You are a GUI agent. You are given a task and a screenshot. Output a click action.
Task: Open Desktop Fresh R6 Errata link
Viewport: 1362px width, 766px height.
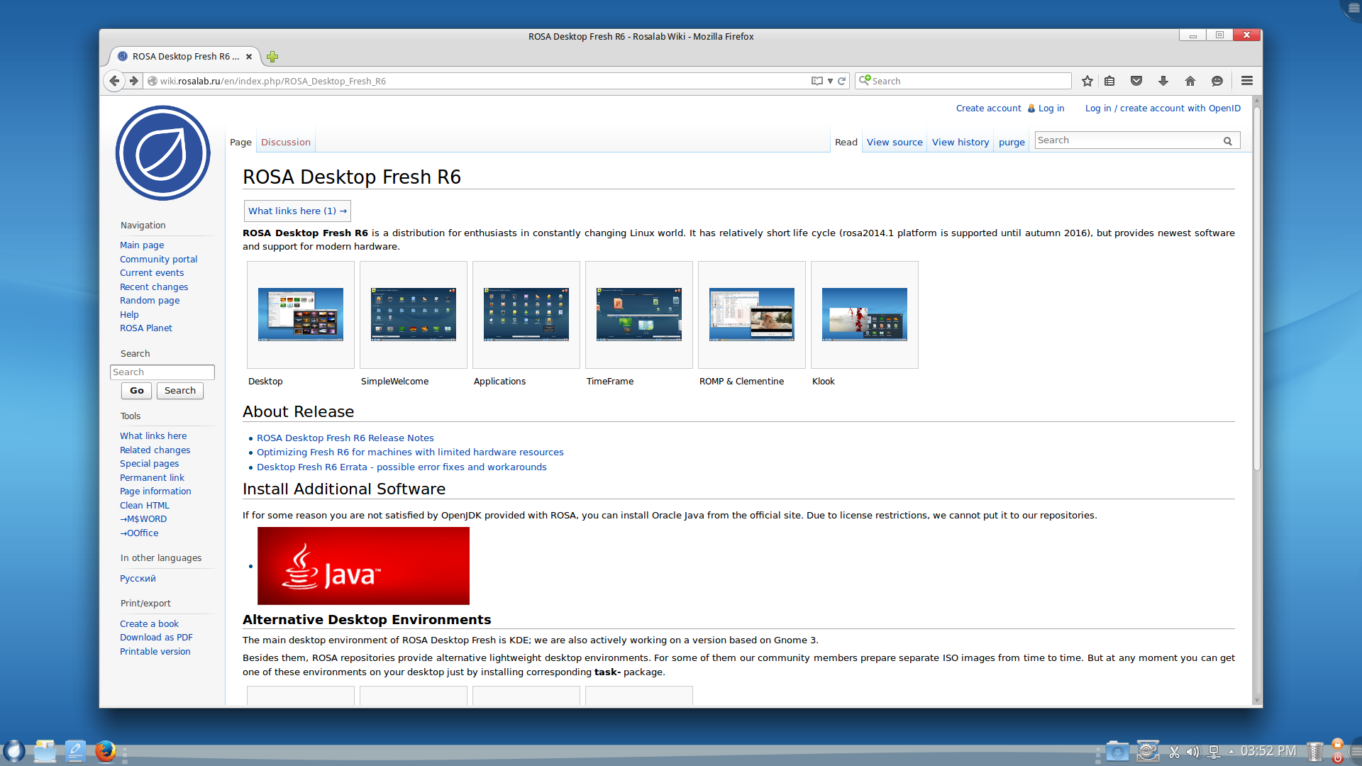tap(402, 467)
